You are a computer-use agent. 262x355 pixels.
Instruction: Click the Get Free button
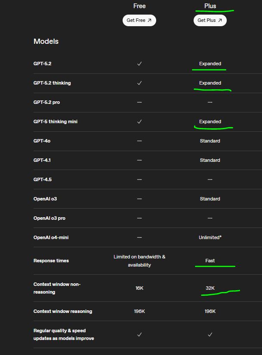pos(139,20)
